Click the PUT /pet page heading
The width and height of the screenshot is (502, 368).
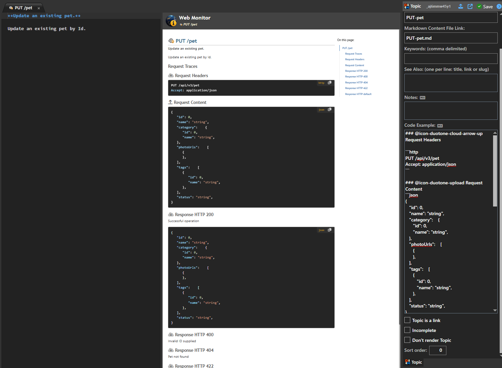point(186,41)
